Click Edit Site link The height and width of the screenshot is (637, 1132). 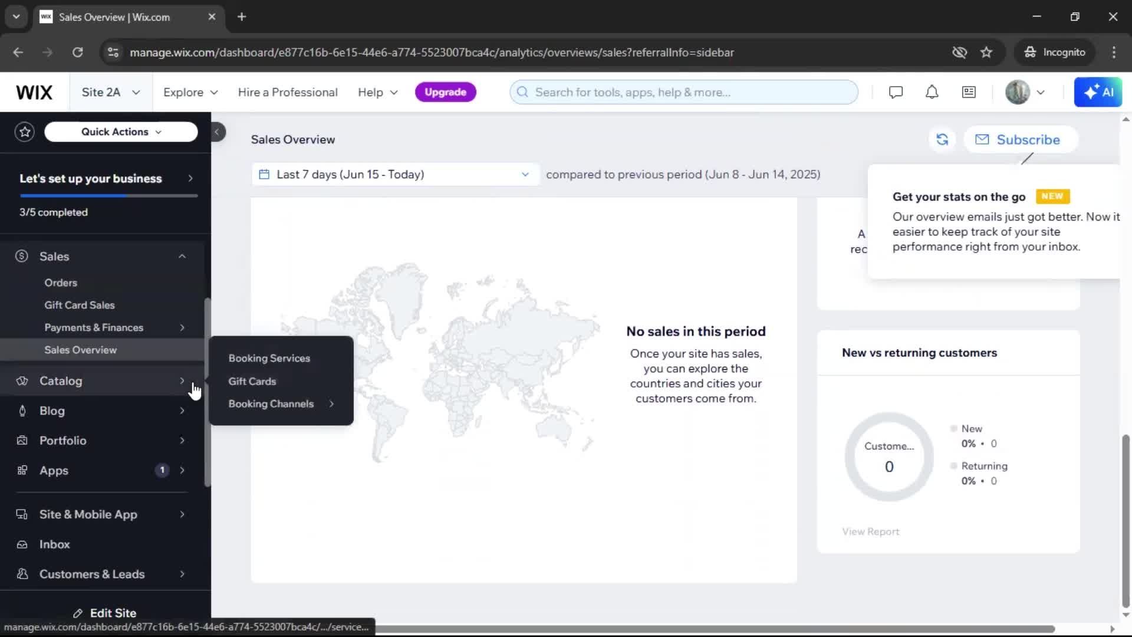pyautogui.click(x=105, y=613)
